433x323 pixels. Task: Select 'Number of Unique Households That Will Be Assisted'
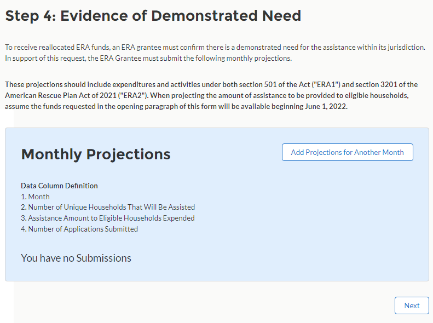pyautogui.click(x=111, y=207)
